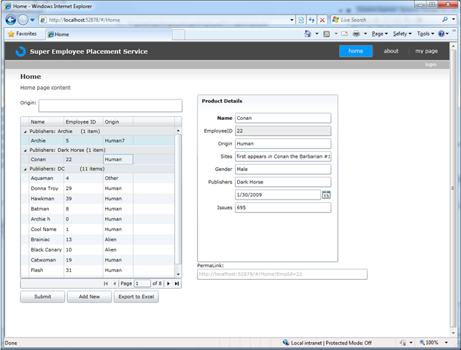This screenshot has height=350, width=461.
Task: Click the IE Home toolbar icon
Action: pos(308,34)
